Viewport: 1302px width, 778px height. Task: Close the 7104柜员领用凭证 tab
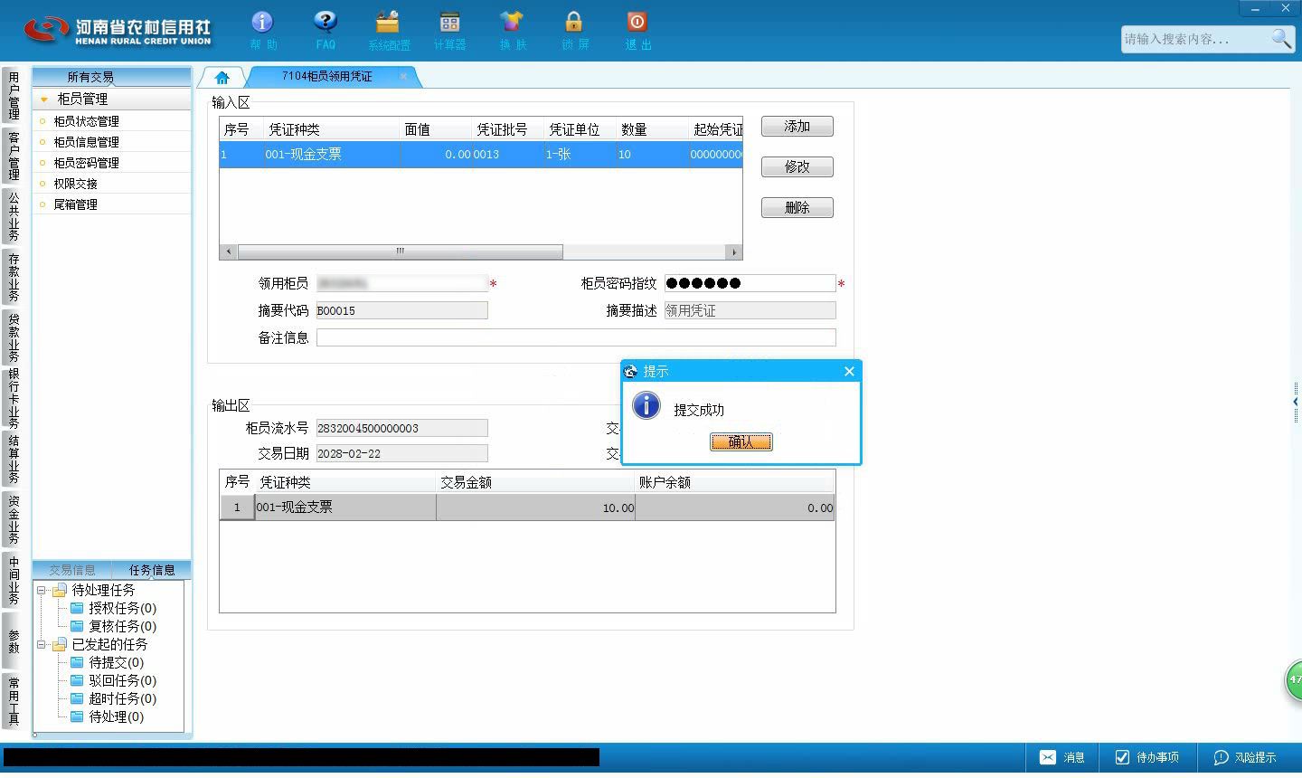403,76
